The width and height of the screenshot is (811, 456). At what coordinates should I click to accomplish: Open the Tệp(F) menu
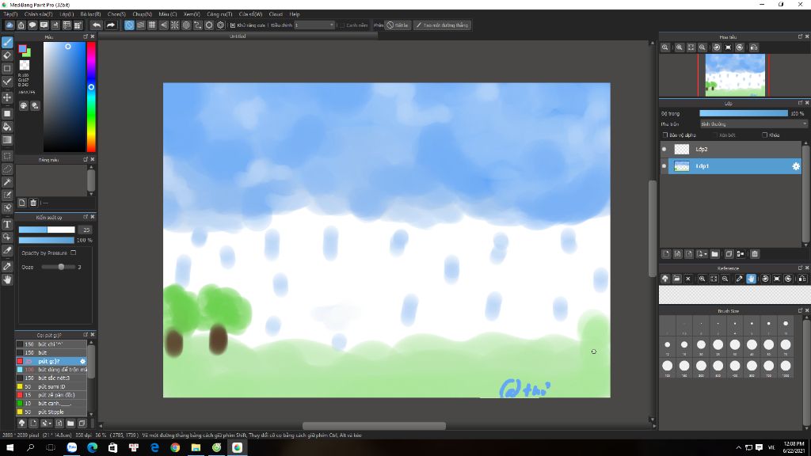click(x=10, y=14)
